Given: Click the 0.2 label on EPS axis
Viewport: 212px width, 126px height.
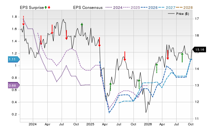Looking at the screenshot, I should [x=14, y=114].
